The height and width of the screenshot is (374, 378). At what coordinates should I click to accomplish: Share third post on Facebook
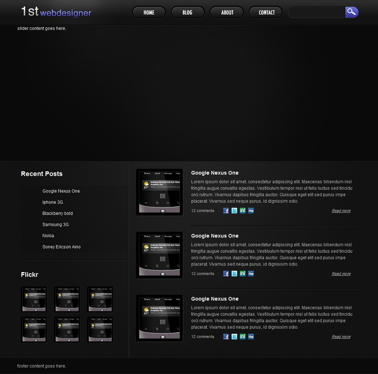226,337
